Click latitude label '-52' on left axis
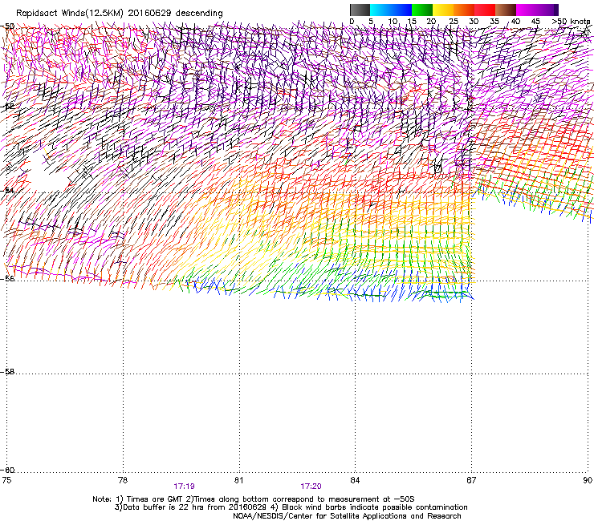 (x=7, y=107)
